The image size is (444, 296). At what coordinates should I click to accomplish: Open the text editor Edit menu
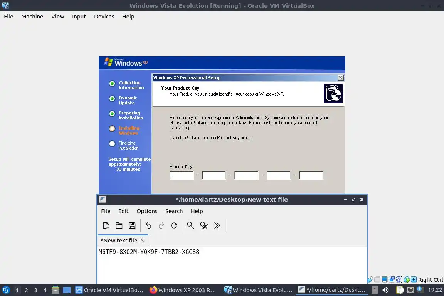click(123, 211)
